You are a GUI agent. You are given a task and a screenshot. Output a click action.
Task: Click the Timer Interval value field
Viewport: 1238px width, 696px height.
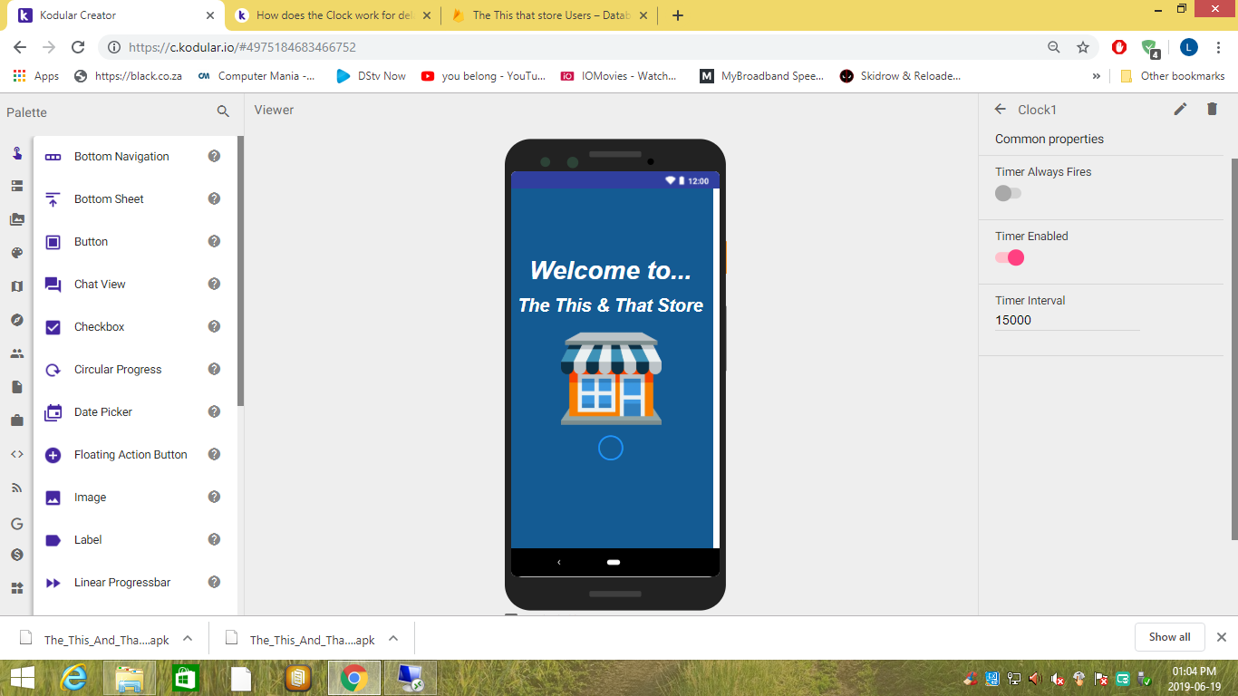click(1067, 320)
